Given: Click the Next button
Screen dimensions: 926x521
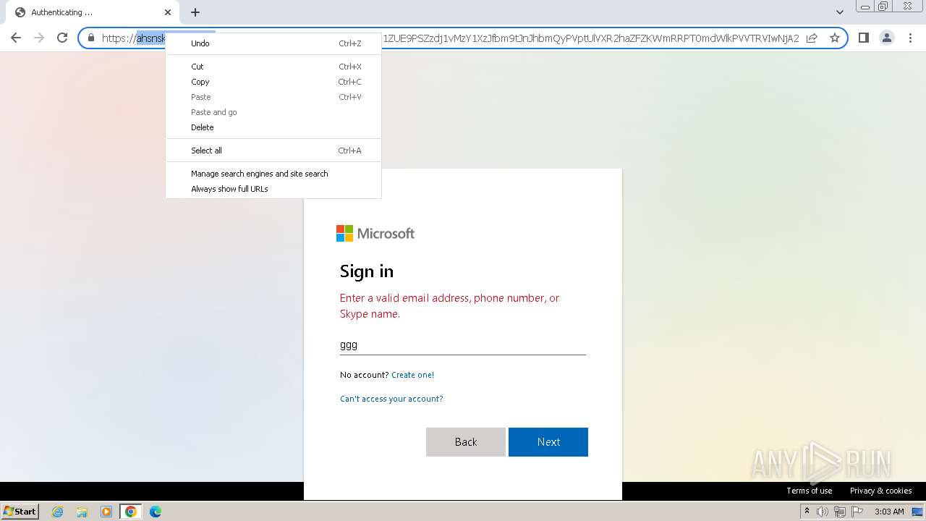Looking at the screenshot, I should [x=548, y=442].
